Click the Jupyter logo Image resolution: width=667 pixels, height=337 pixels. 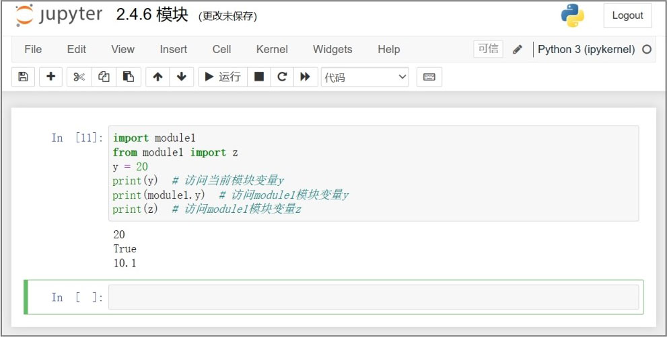tap(59, 15)
